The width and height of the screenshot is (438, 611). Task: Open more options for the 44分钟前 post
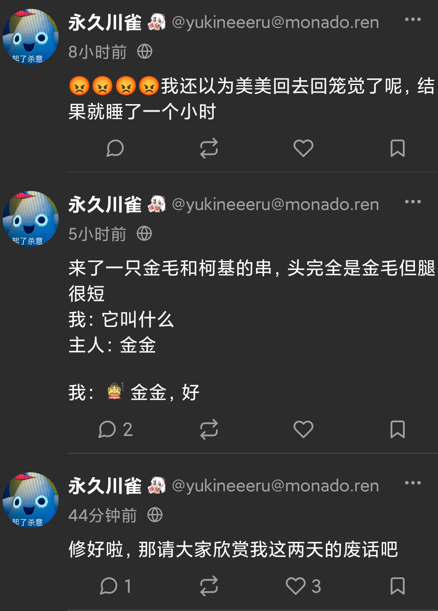(413, 483)
